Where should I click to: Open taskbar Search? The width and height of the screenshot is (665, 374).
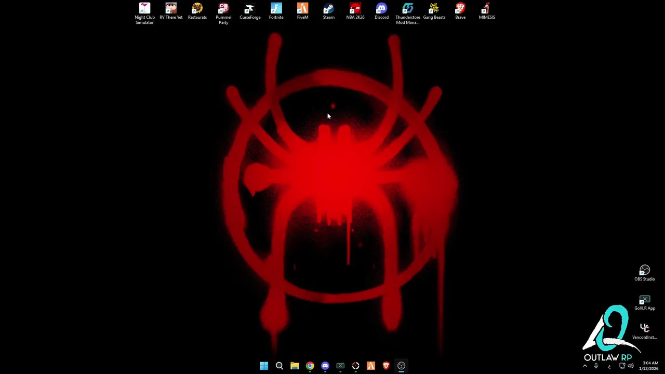tap(279, 366)
